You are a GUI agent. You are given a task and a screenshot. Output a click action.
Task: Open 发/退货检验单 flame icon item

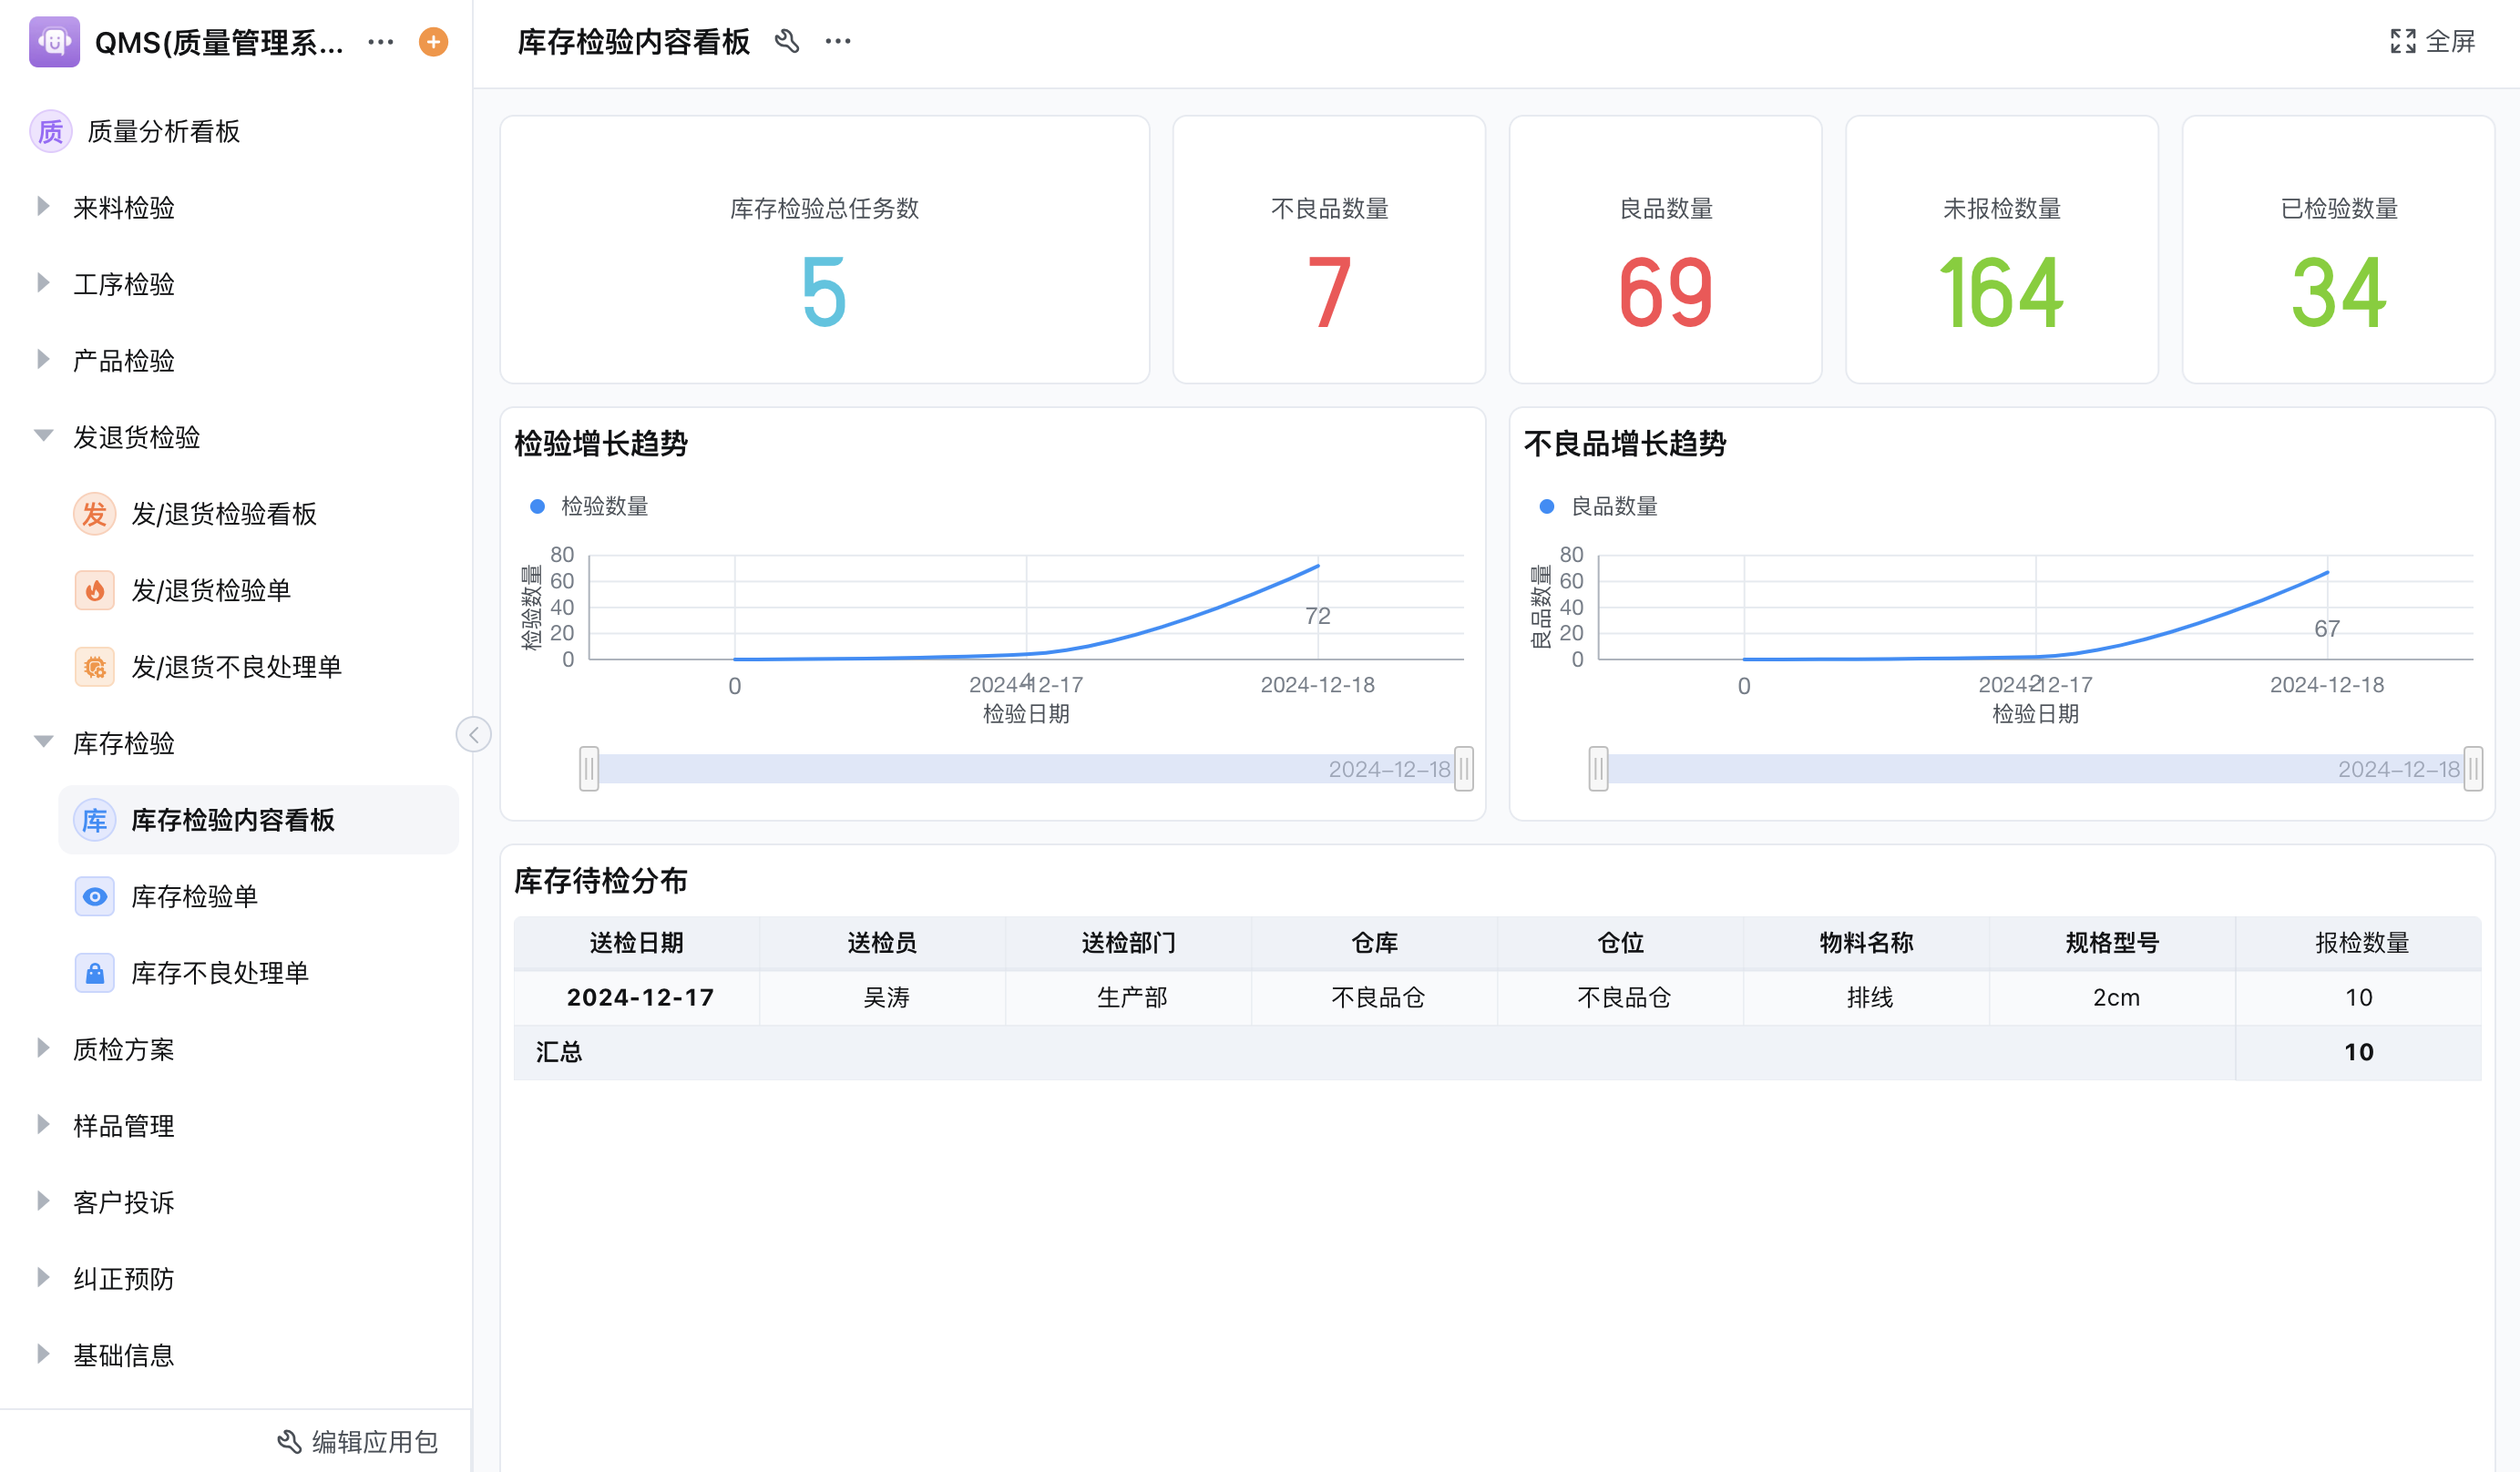(x=210, y=591)
